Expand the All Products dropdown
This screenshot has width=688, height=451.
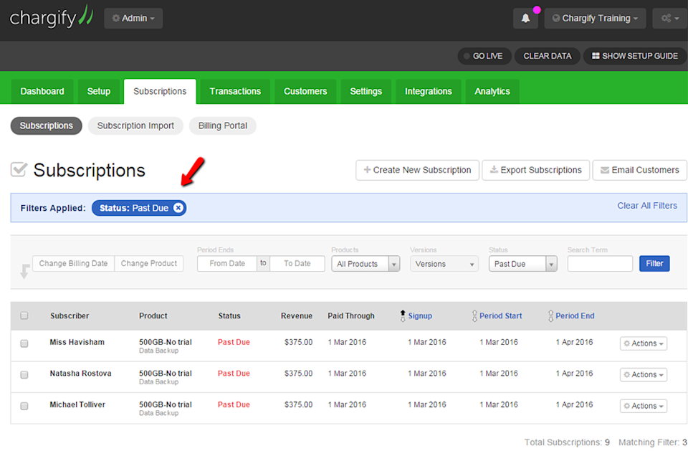365,264
